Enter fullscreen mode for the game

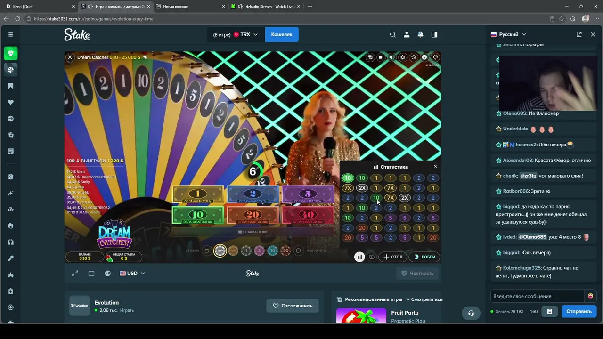75,273
